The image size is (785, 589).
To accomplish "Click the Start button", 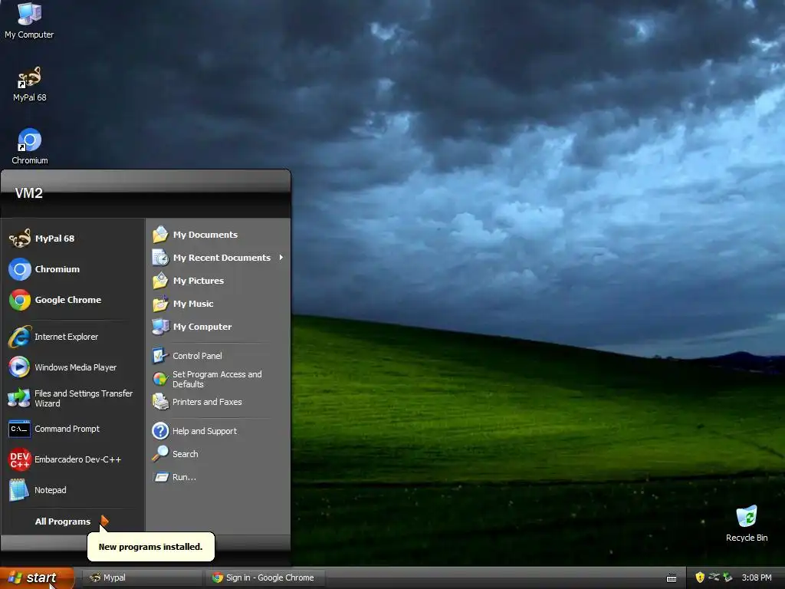I will click(x=37, y=577).
